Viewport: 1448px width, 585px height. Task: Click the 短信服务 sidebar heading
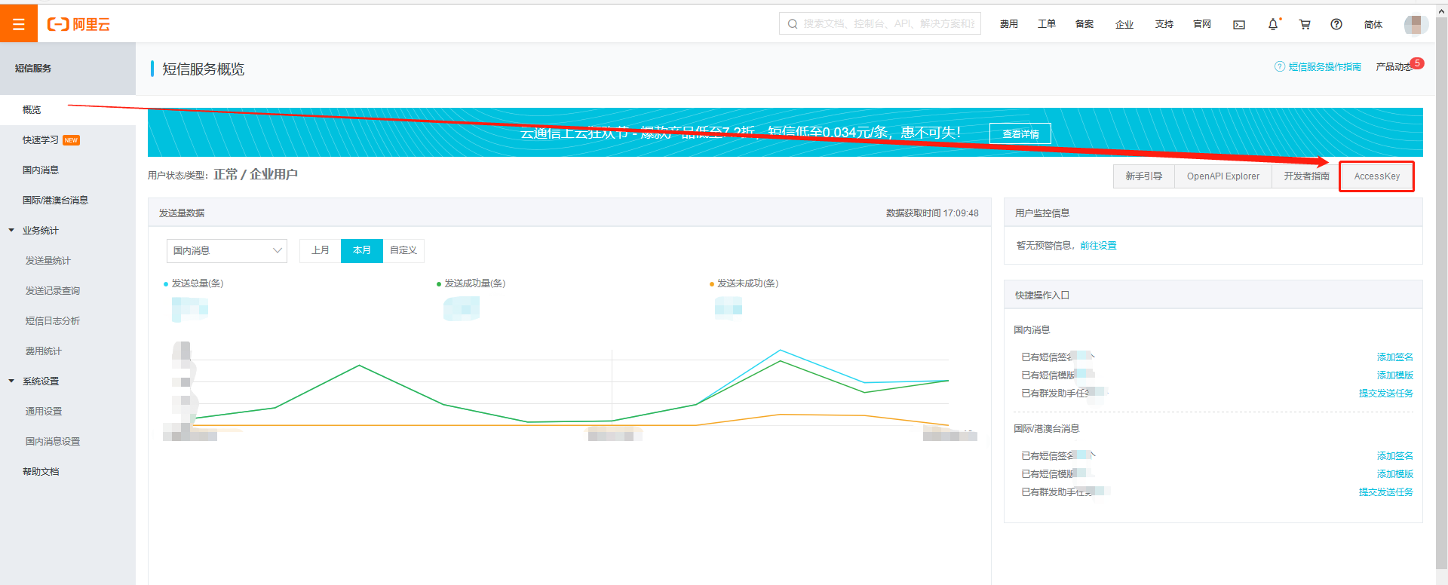[x=33, y=69]
